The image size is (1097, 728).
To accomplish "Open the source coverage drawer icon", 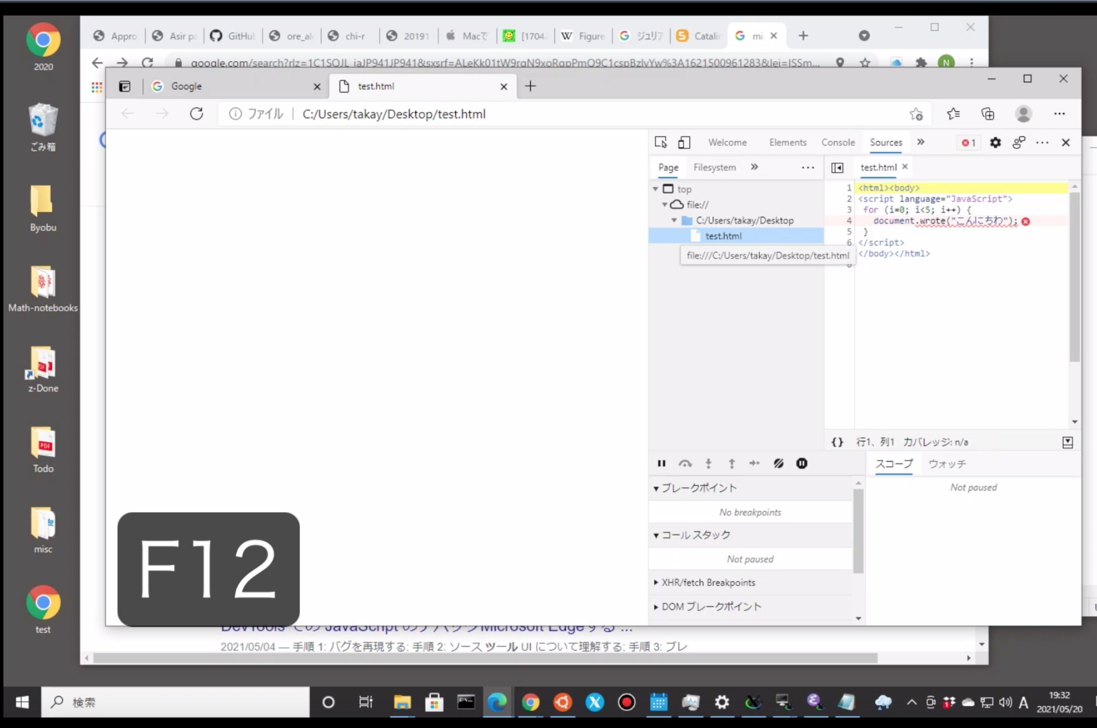I will 1068,442.
